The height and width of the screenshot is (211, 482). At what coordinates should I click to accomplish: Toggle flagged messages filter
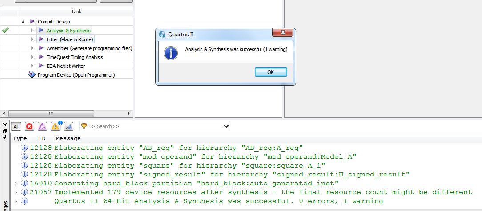[68, 126]
